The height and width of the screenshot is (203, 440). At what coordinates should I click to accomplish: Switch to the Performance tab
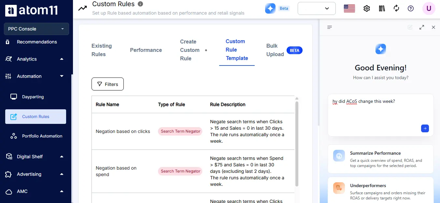[146, 50]
